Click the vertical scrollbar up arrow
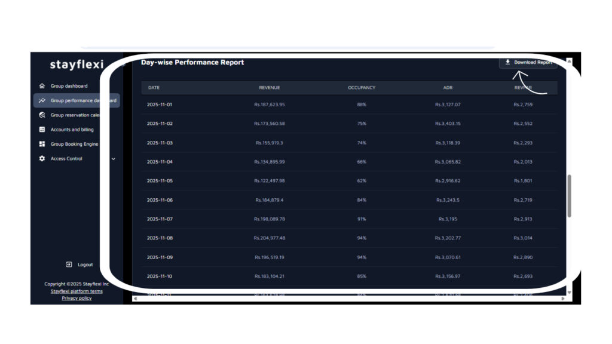 coord(569,62)
